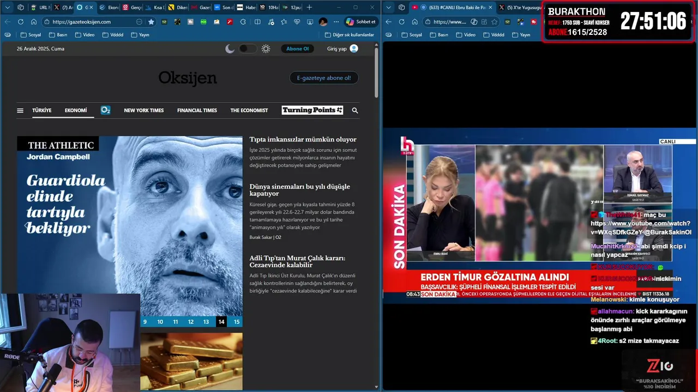Switch to the '12pu' tab
Screen dimensions: 698x392
(292, 8)
